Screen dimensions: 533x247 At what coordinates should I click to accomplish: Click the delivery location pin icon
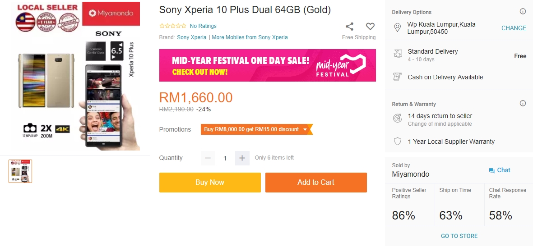398,28
